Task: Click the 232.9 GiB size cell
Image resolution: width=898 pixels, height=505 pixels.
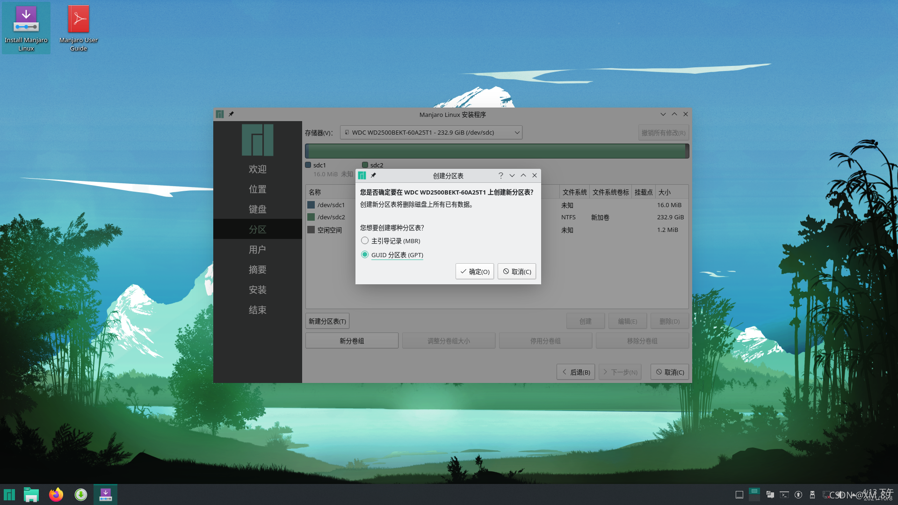Action: 670,217
